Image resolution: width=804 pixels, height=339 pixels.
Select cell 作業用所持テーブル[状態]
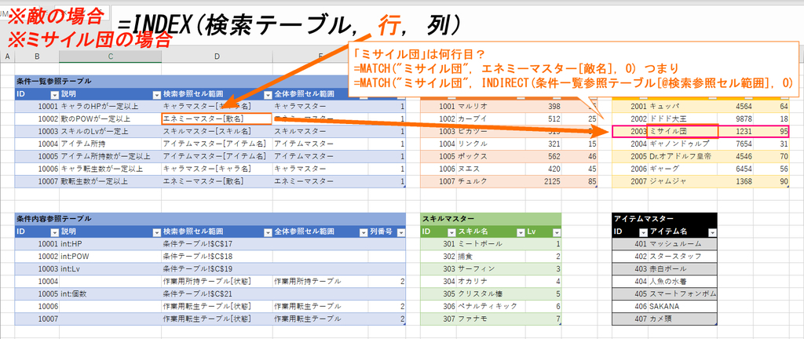coord(217,282)
